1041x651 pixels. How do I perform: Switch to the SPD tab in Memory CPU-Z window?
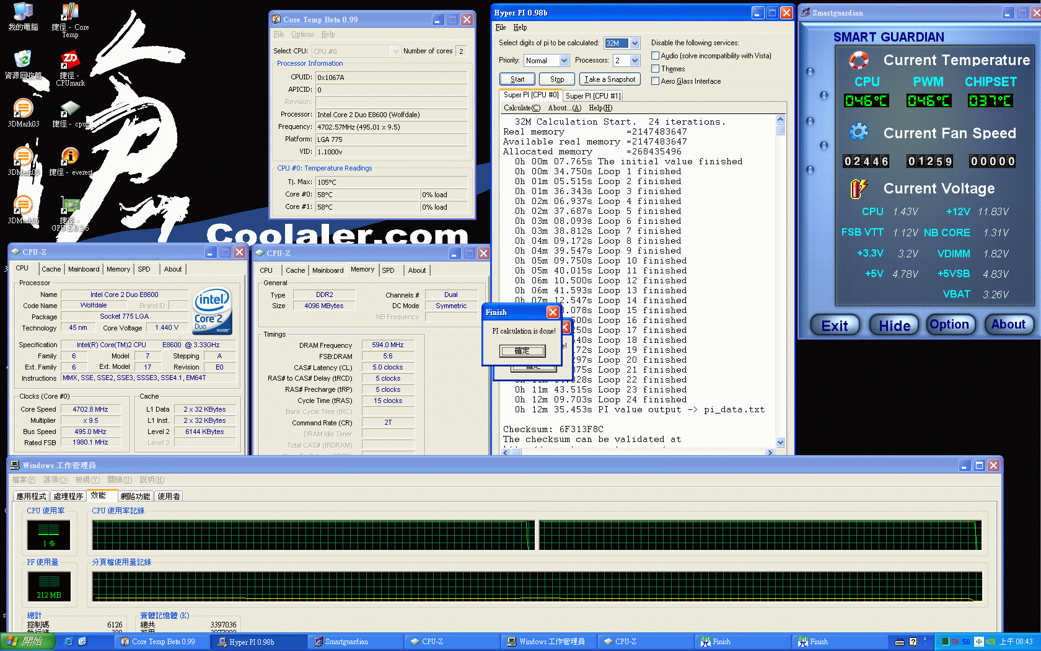[388, 270]
